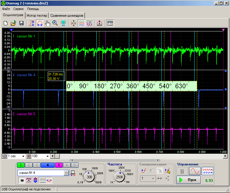Click the left scroll arrow of timeline
This screenshot has height=193, width=230.
[x=52, y=156]
